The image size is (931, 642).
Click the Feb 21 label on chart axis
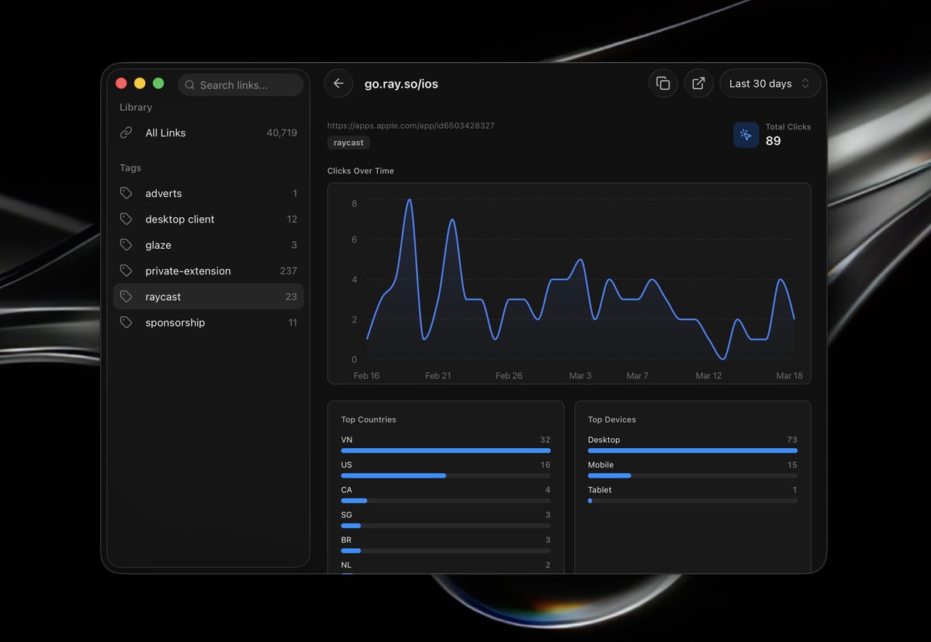[x=438, y=375]
